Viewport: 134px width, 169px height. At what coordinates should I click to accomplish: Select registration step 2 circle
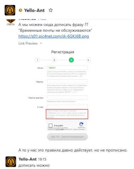click(54, 60)
